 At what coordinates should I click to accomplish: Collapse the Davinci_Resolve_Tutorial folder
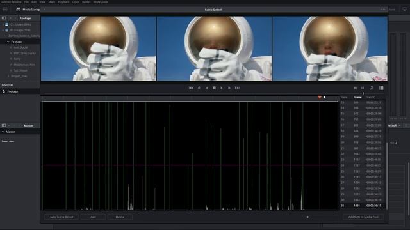coord(6,36)
